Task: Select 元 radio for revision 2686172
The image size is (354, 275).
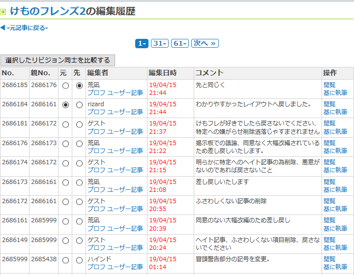Action: pos(66,202)
